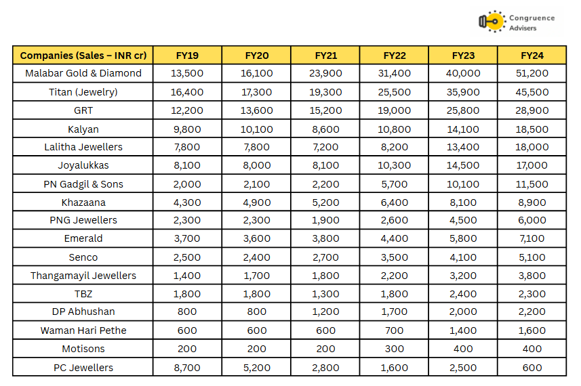Select Malabar's FY24 value 51,200
Image resolution: width=581 pixels, height=386 pixels.
(532, 73)
